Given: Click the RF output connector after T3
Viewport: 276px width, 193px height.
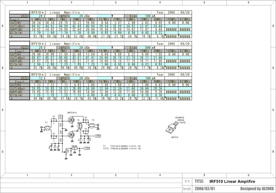Looking at the screenshot, I should click(98, 125).
